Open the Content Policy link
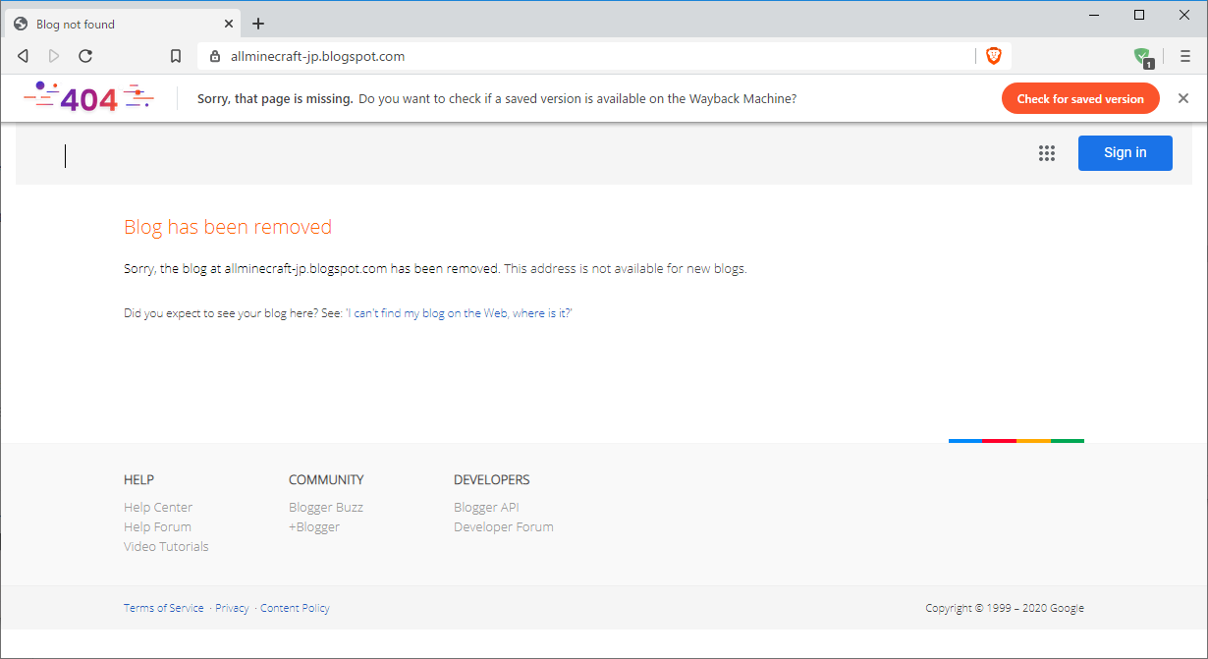Image resolution: width=1208 pixels, height=659 pixels. click(295, 608)
